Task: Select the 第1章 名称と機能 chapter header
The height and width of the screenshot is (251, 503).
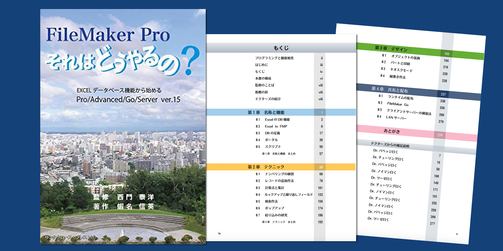Action: tap(266, 112)
